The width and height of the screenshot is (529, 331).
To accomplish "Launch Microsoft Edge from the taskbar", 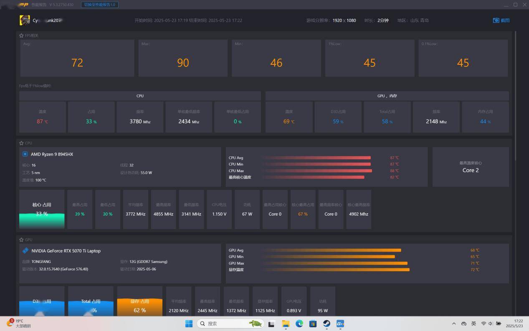I will click(299, 323).
